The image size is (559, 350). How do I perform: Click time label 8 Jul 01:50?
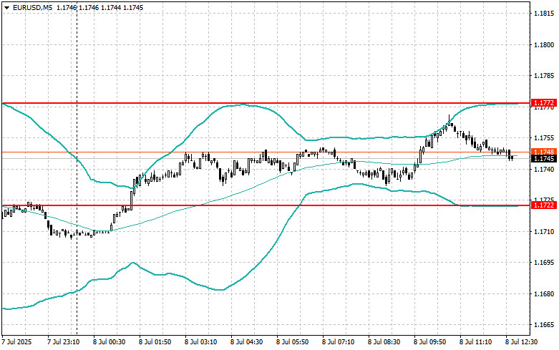tap(155, 342)
